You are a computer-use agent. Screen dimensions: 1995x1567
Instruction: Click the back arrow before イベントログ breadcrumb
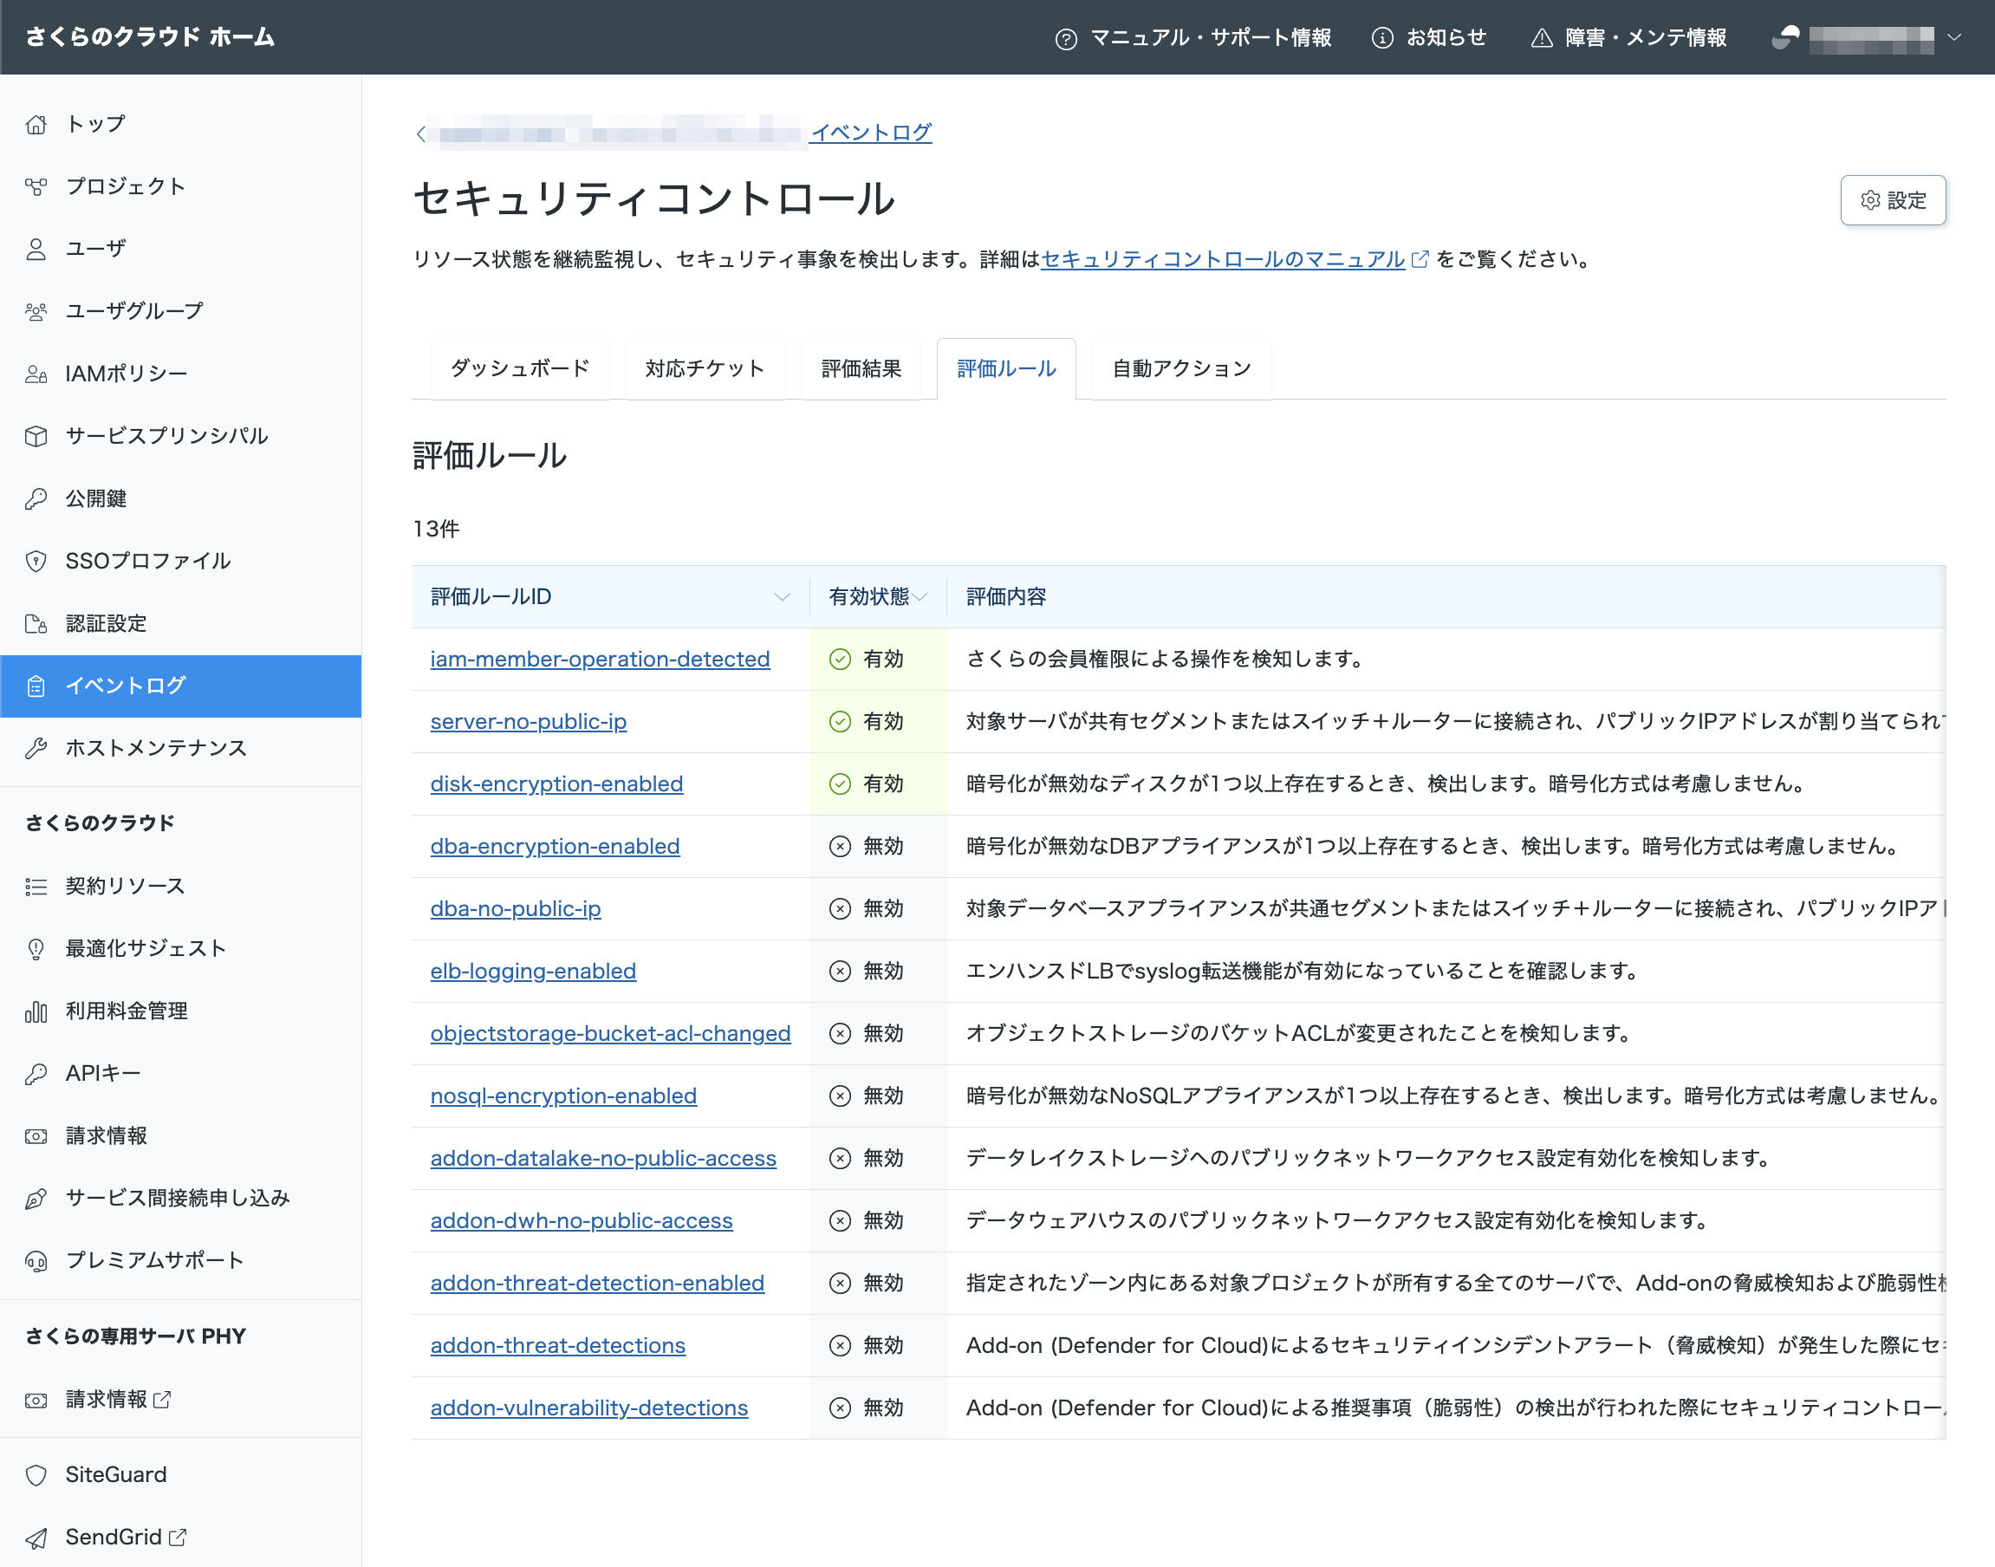[x=421, y=134]
